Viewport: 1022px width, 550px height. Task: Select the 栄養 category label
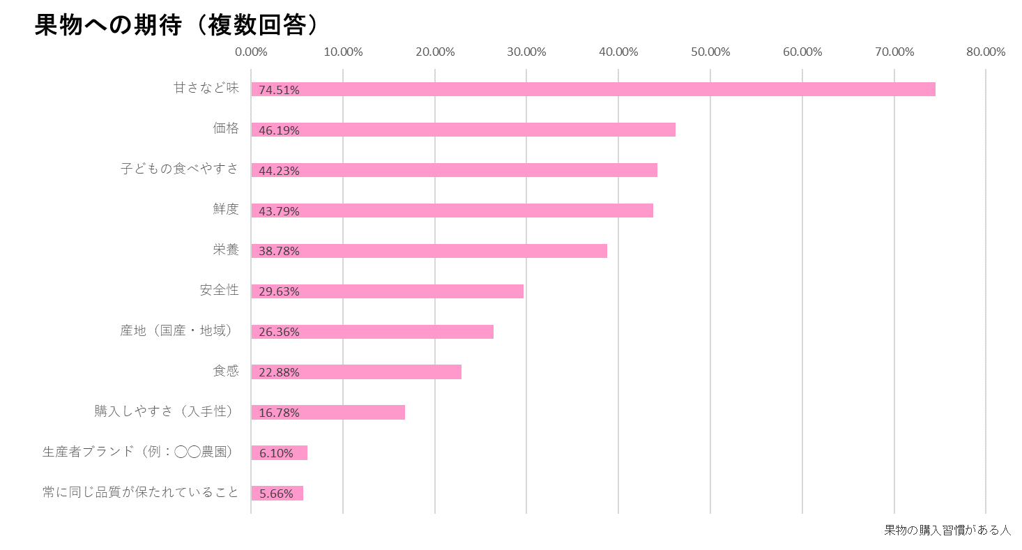pos(226,250)
